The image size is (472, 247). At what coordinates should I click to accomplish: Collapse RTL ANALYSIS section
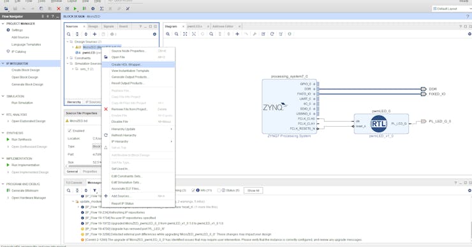(3, 115)
